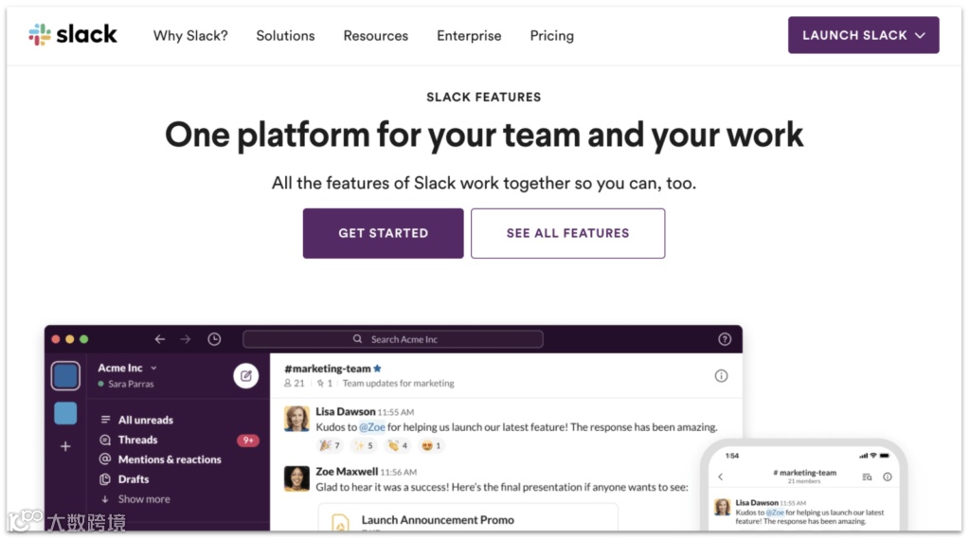This screenshot has height=540, width=970.
Task: Select the light blue workspace tile
Action: [65, 413]
